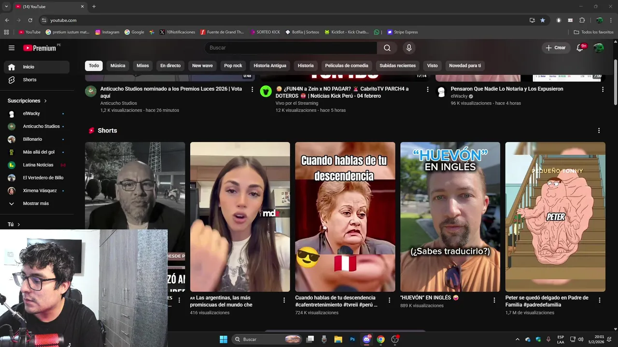Viewport: 618px width, 347px height.
Task: Open Chrome from the taskbar
Action: coord(380,339)
